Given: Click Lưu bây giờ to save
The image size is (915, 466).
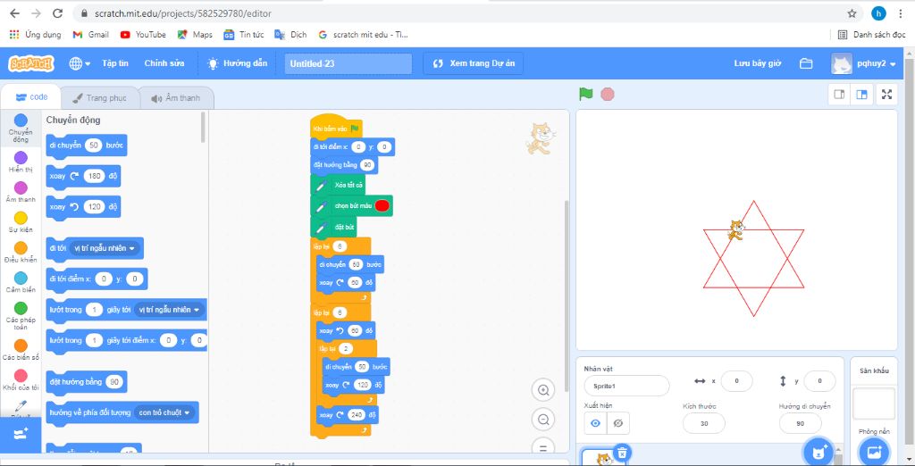Looking at the screenshot, I should (758, 63).
